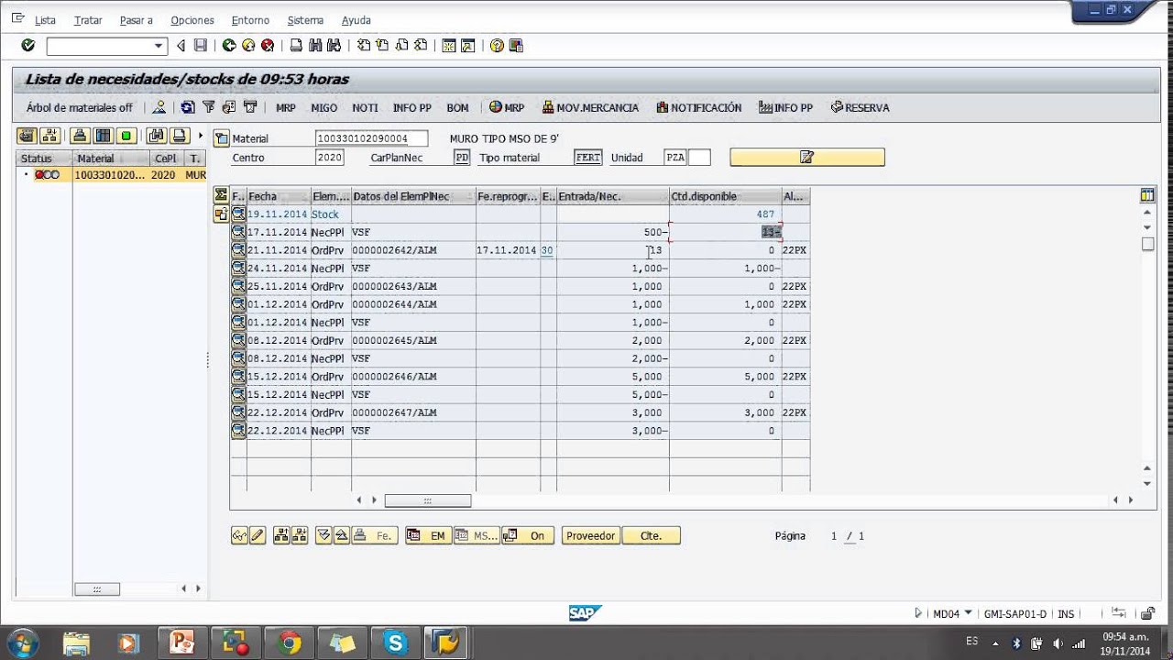The width and height of the screenshot is (1173, 660).
Task: Click the green Back arrow icon
Action: [229, 45]
